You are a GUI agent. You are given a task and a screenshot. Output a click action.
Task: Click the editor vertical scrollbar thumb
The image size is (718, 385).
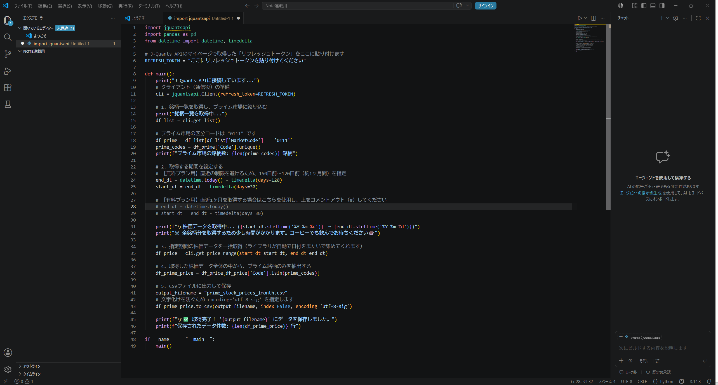pos(608,117)
